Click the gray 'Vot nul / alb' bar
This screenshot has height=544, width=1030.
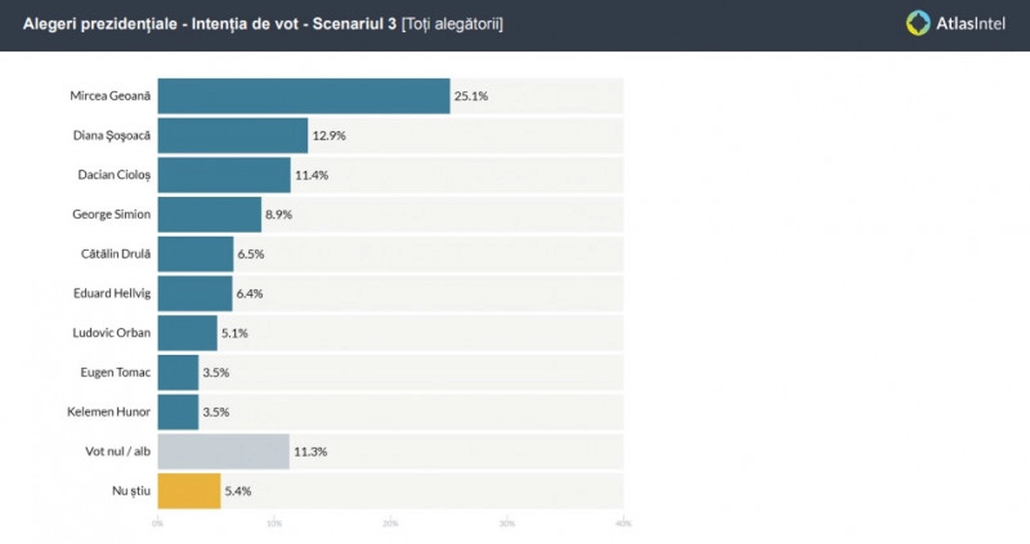(223, 452)
